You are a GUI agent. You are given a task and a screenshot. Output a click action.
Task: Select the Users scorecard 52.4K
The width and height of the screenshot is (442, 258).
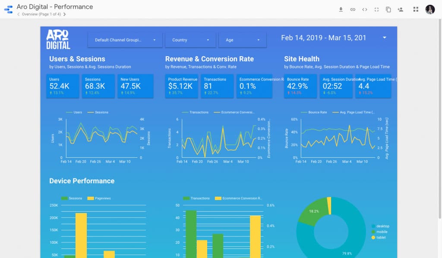tap(63, 86)
